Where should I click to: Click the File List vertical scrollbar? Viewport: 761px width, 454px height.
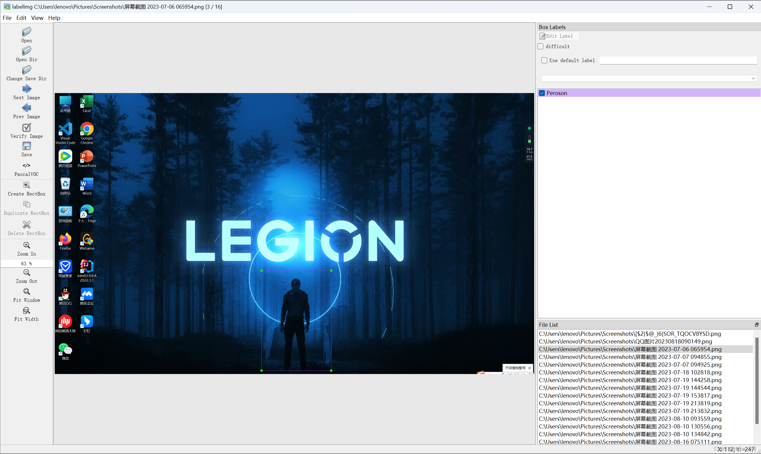(x=757, y=381)
